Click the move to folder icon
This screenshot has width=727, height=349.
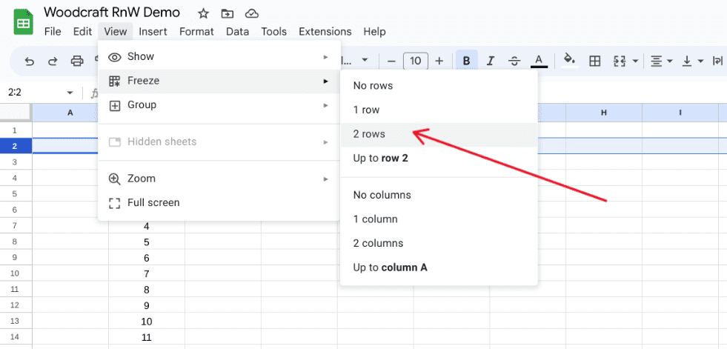click(x=228, y=13)
